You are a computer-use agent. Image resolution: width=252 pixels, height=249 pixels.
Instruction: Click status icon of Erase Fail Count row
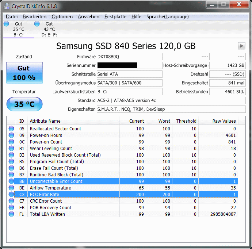coord(11,168)
